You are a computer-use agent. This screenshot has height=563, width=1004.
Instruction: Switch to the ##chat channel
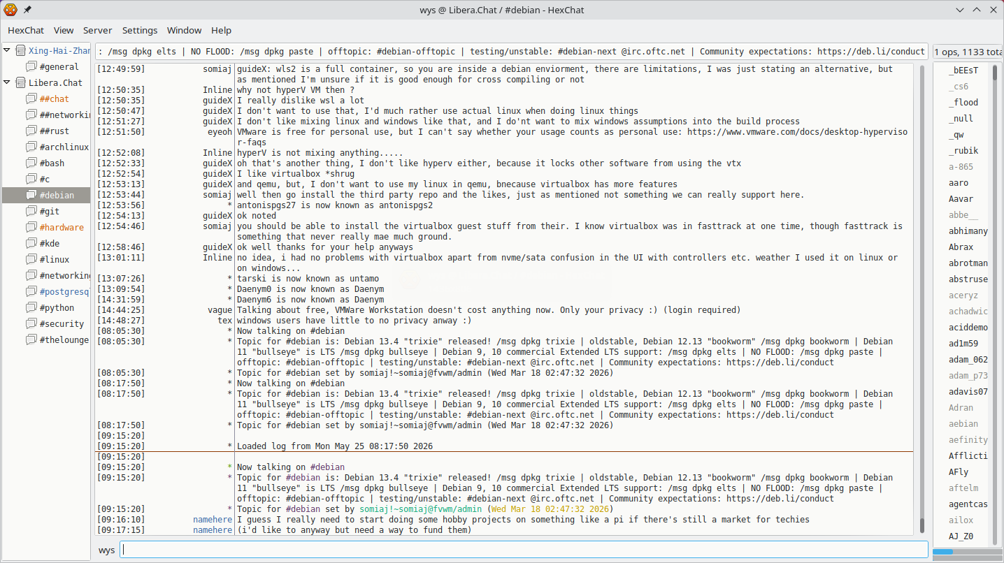click(55, 98)
